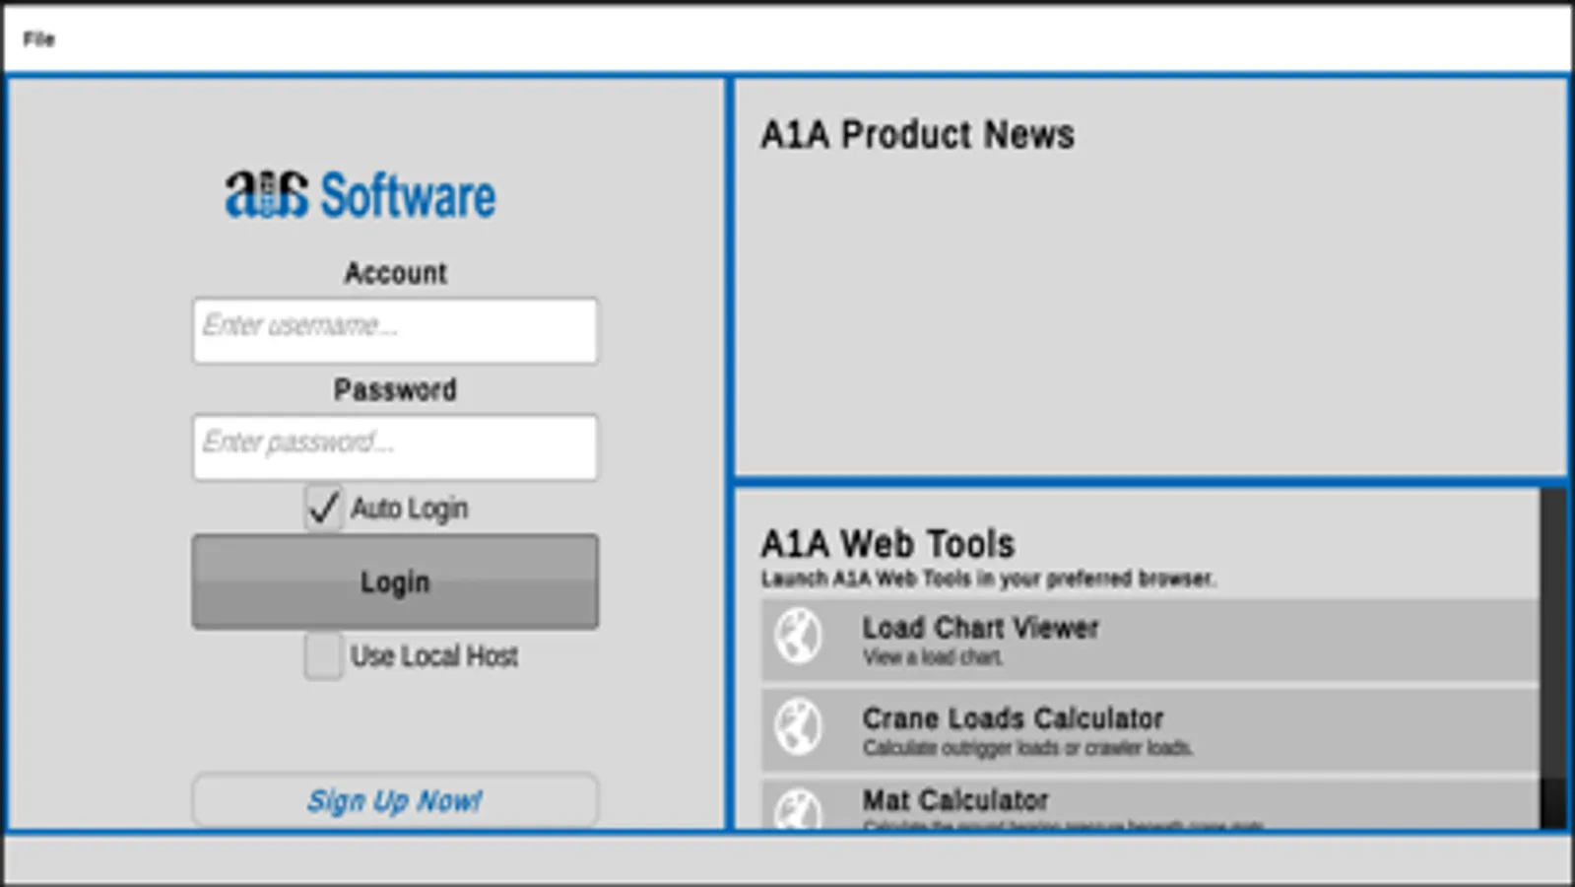This screenshot has height=887, width=1575.
Task: Enable the Use Local Host checkbox
Action: coord(323,655)
